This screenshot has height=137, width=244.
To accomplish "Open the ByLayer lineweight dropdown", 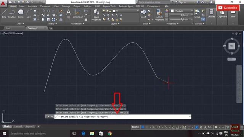I will [x=181, y=15].
